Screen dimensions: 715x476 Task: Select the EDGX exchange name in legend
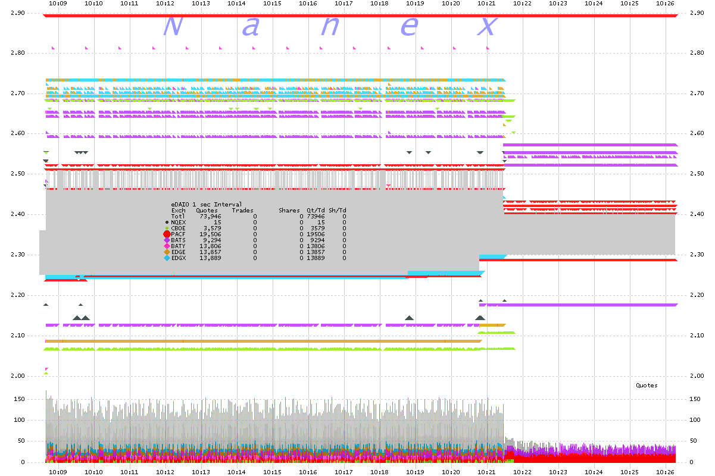[x=179, y=258]
